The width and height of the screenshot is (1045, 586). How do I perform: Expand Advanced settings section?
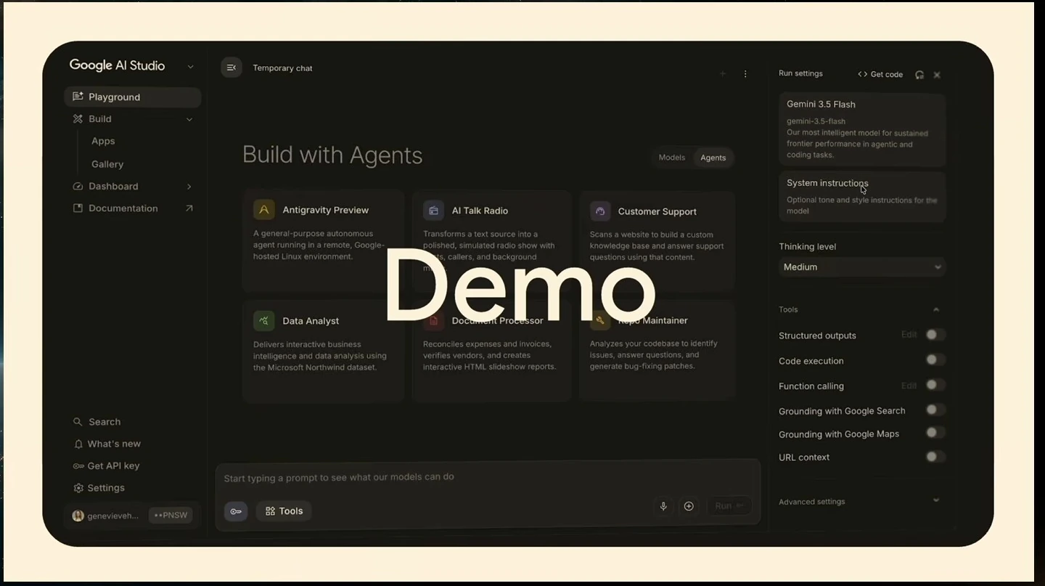pyautogui.click(x=860, y=501)
